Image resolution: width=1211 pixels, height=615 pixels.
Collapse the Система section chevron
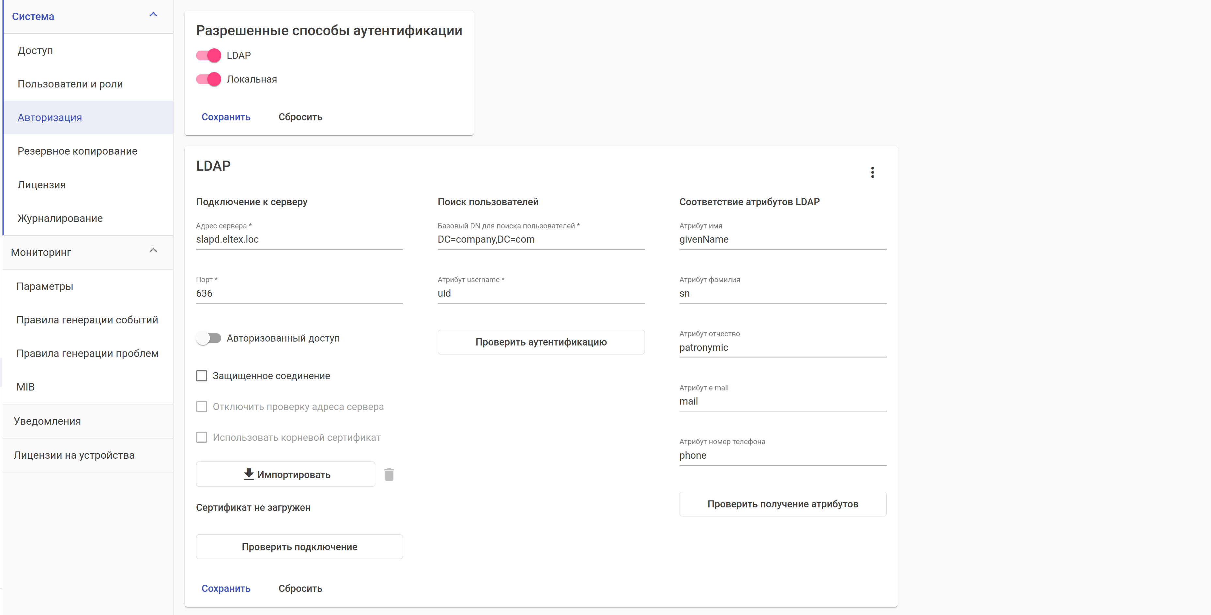(153, 15)
